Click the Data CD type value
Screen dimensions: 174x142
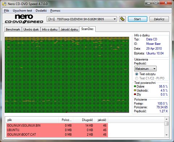152,39
